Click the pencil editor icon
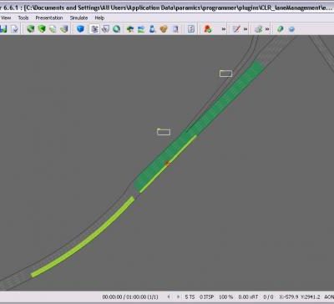 (236, 29)
